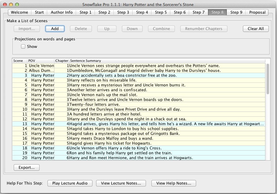This screenshot has height=194, width=277.
Task: Select scene 13 Hagrid arrives summary
Action: (x=167, y=124)
